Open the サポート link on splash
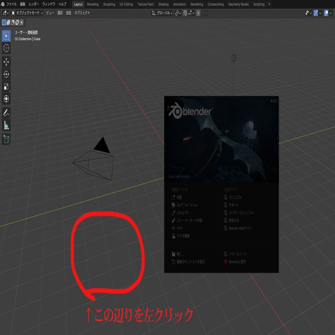Image resolution: width=335 pixels, height=335 pixels. click(x=231, y=205)
